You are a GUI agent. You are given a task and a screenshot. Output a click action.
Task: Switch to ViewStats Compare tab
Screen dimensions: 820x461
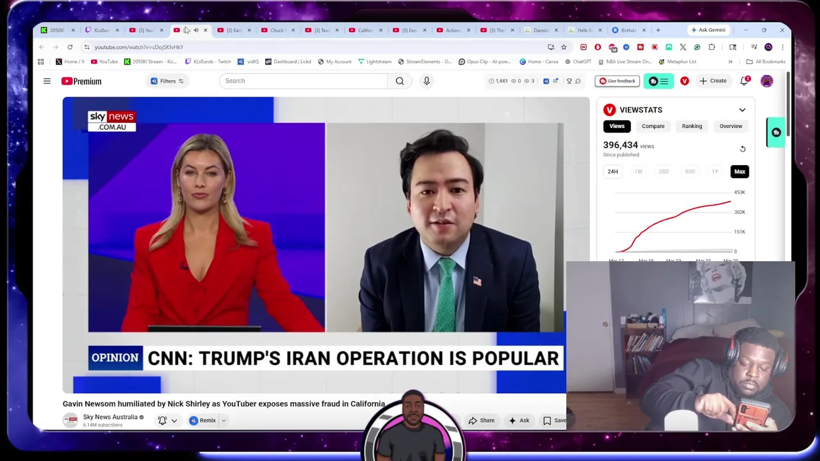tap(653, 126)
